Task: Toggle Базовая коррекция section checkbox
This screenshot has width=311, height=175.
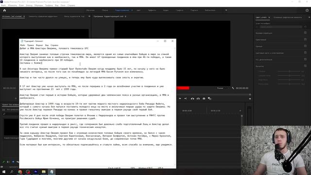Action: pyautogui.click(x=305, y=33)
